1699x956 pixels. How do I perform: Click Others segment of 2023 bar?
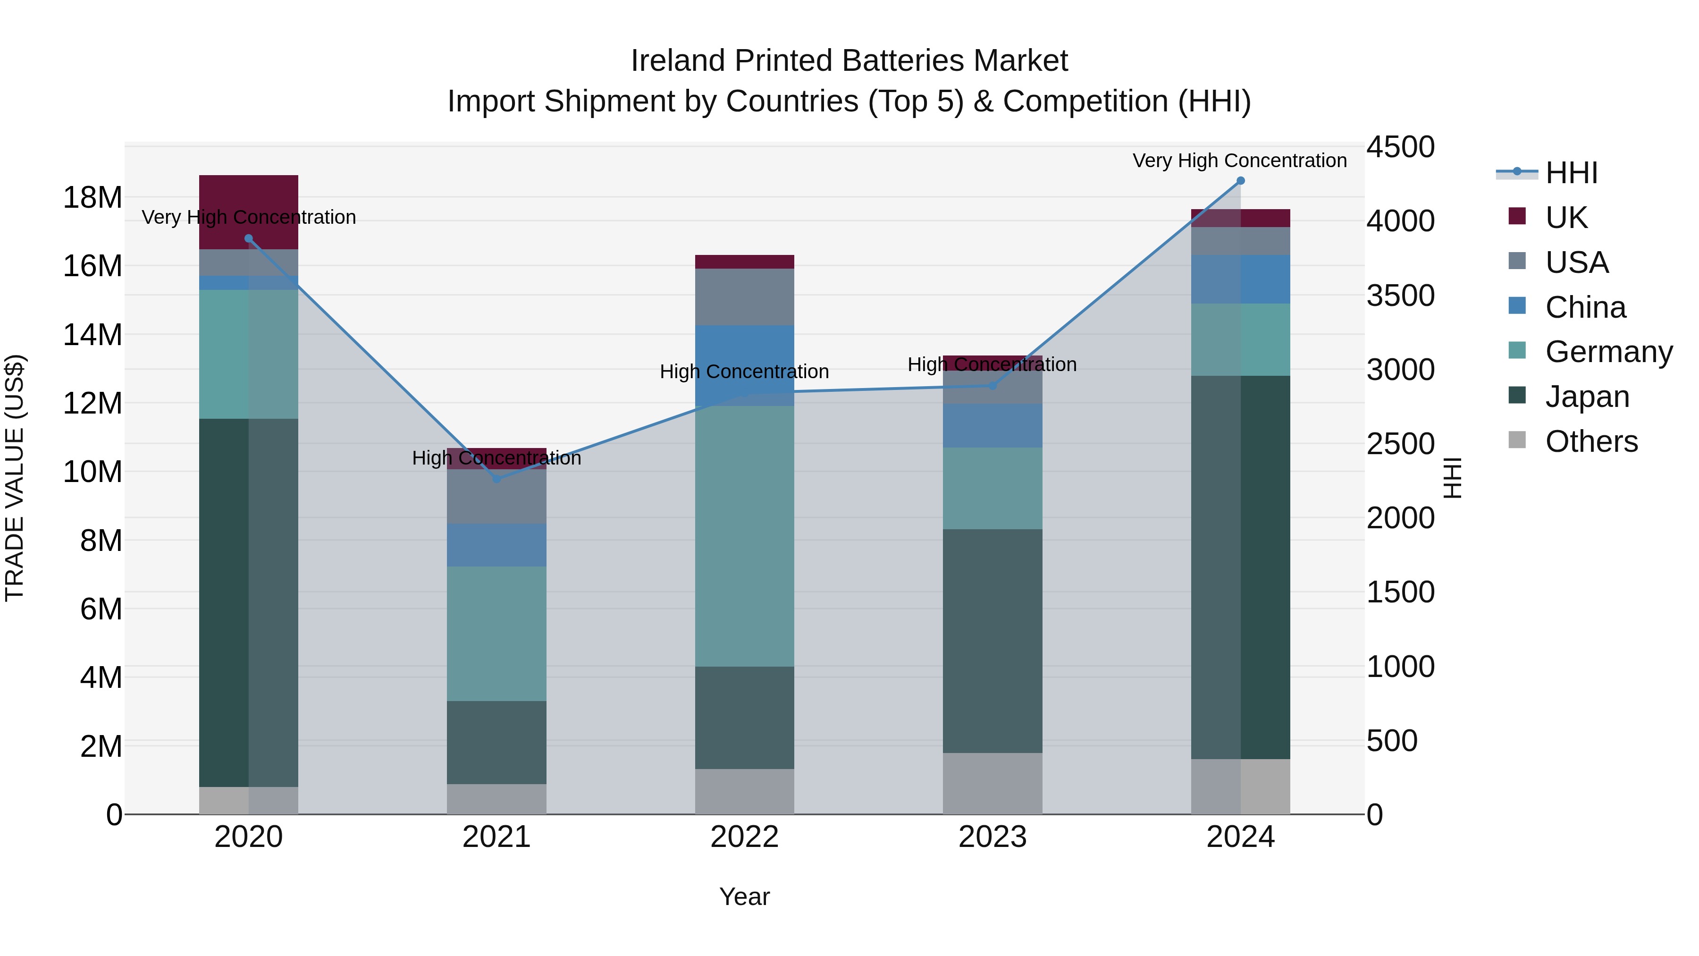(992, 784)
